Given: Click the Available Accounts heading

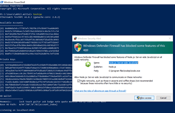Looking at the screenshot, I should coord(11,23).
